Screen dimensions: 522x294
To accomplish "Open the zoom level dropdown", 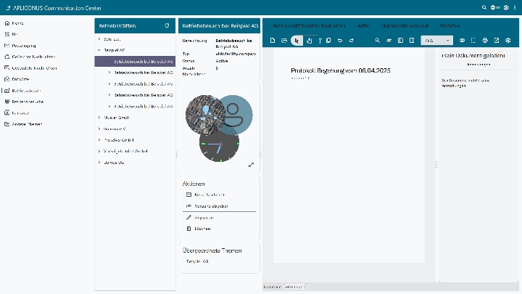I will [436, 41].
